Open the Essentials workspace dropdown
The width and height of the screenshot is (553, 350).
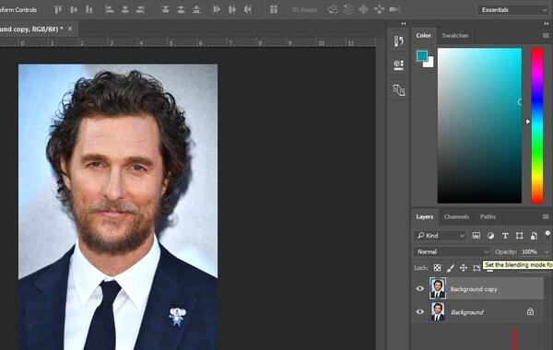(513, 10)
